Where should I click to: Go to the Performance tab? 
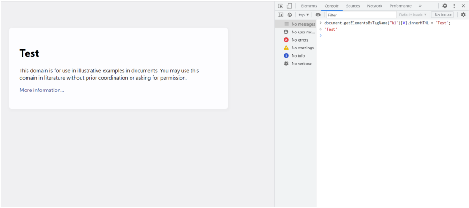coord(400,6)
